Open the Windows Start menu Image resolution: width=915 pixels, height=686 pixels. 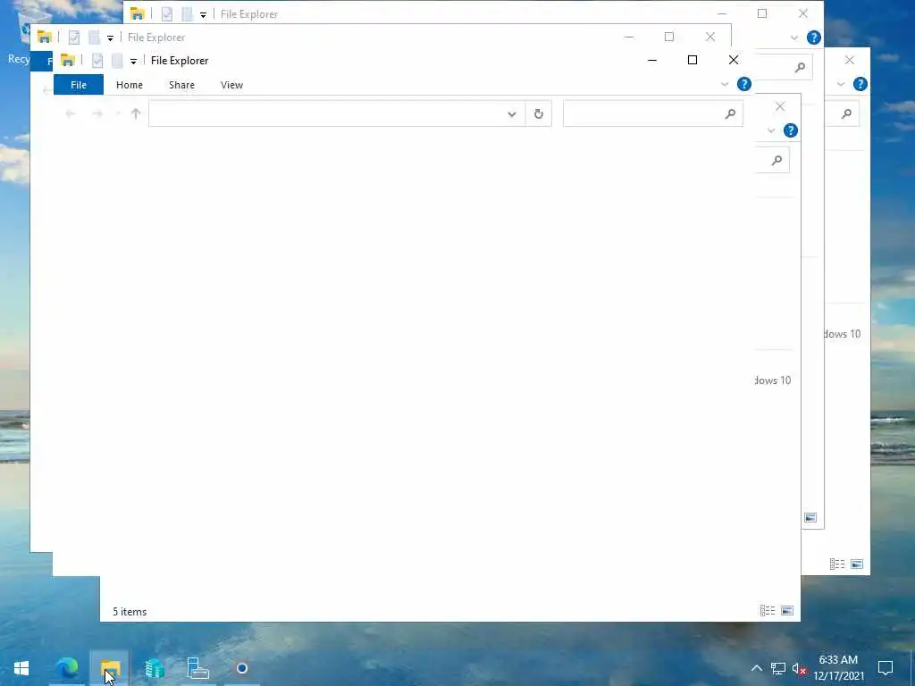21,668
